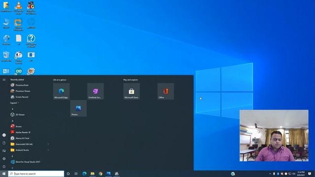Open Microsoft Edge from the taskbar

pyautogui.click(x=84, y=174)
